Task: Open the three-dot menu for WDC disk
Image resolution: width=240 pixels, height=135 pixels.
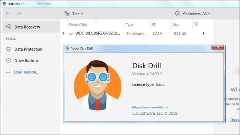Action: [203, 33]
